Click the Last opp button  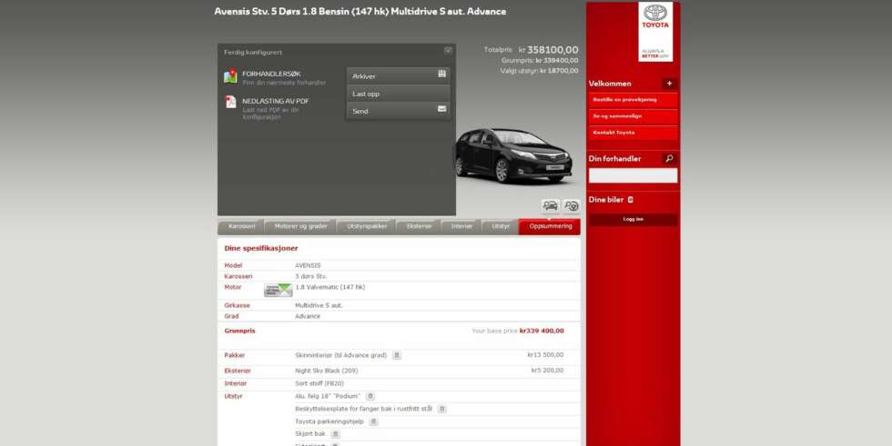pos(399,94)
